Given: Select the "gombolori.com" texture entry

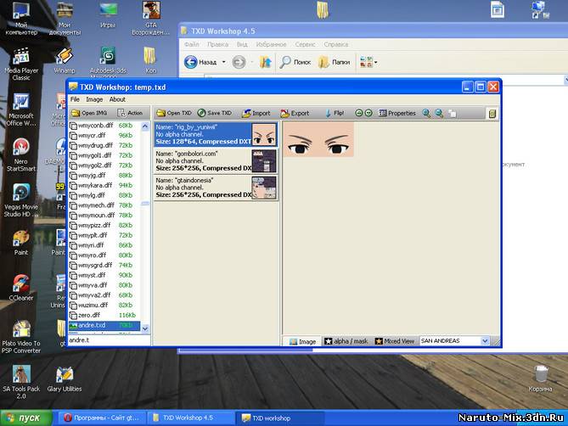Looking at the screenshot, I should click(216, 160).
